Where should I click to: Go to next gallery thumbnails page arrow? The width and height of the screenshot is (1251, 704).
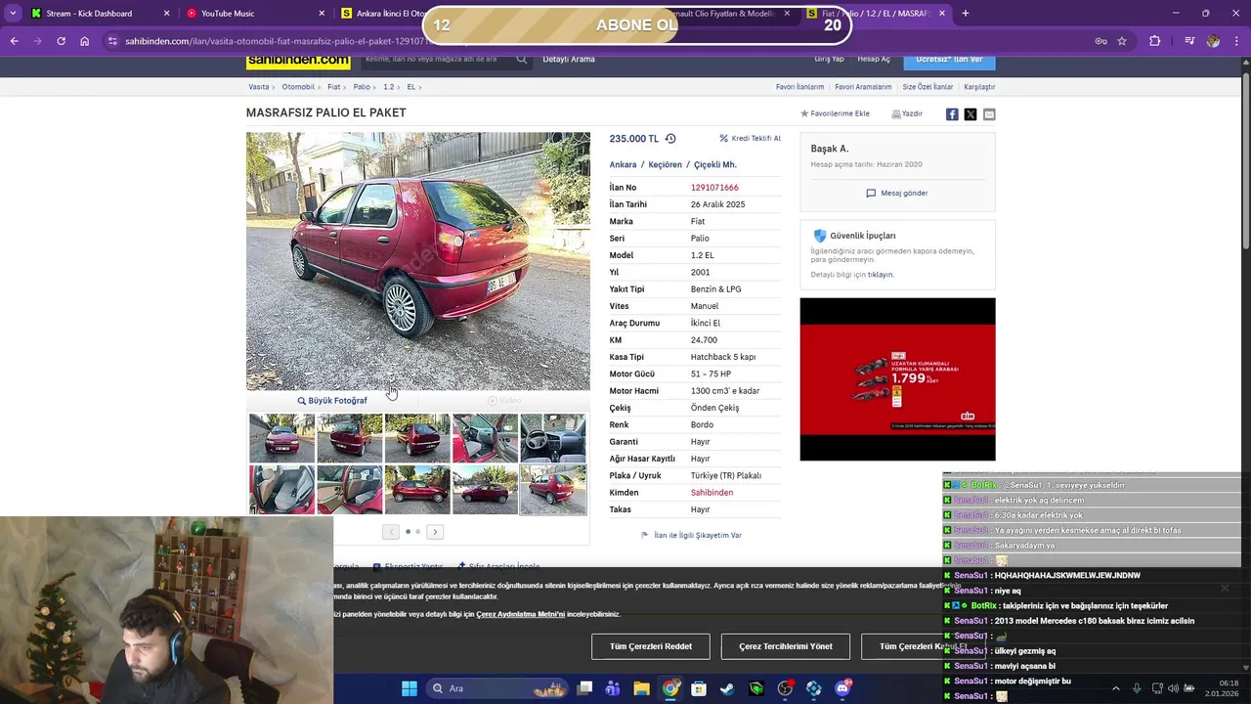coord(435,532)
